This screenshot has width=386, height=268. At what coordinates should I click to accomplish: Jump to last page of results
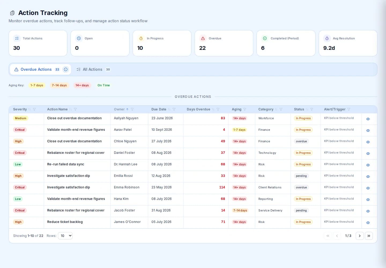[x=369, y=236]
